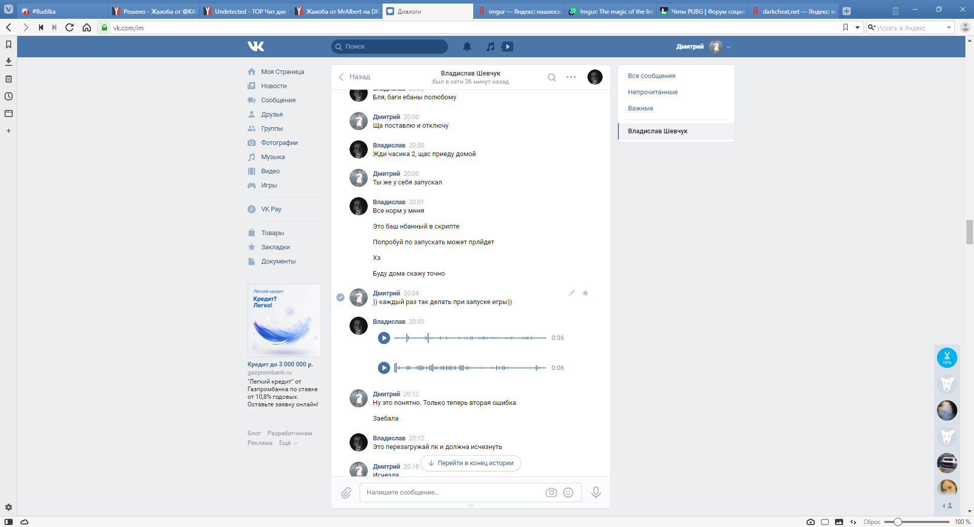Play the 0:36 voice message

click(x=384, y=338)
